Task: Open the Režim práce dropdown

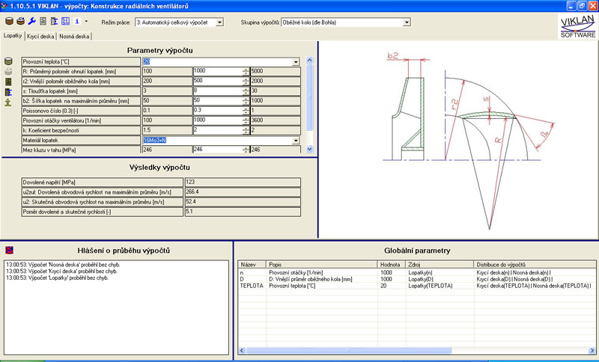Action: 219,22
